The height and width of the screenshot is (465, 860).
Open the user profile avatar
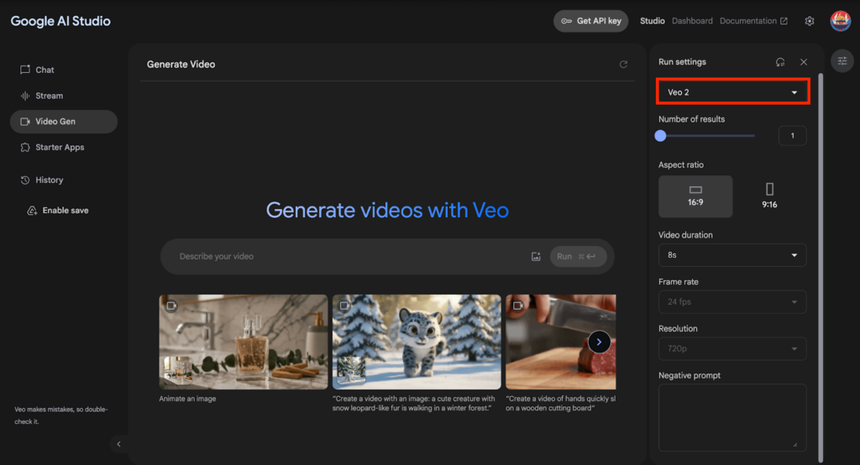tap(840, 21)
